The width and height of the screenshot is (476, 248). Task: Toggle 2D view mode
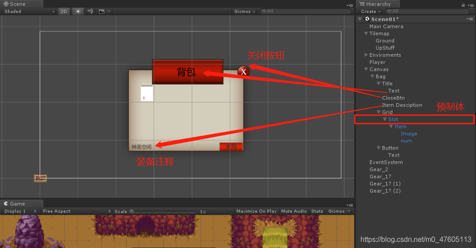(x=64, y=11)
